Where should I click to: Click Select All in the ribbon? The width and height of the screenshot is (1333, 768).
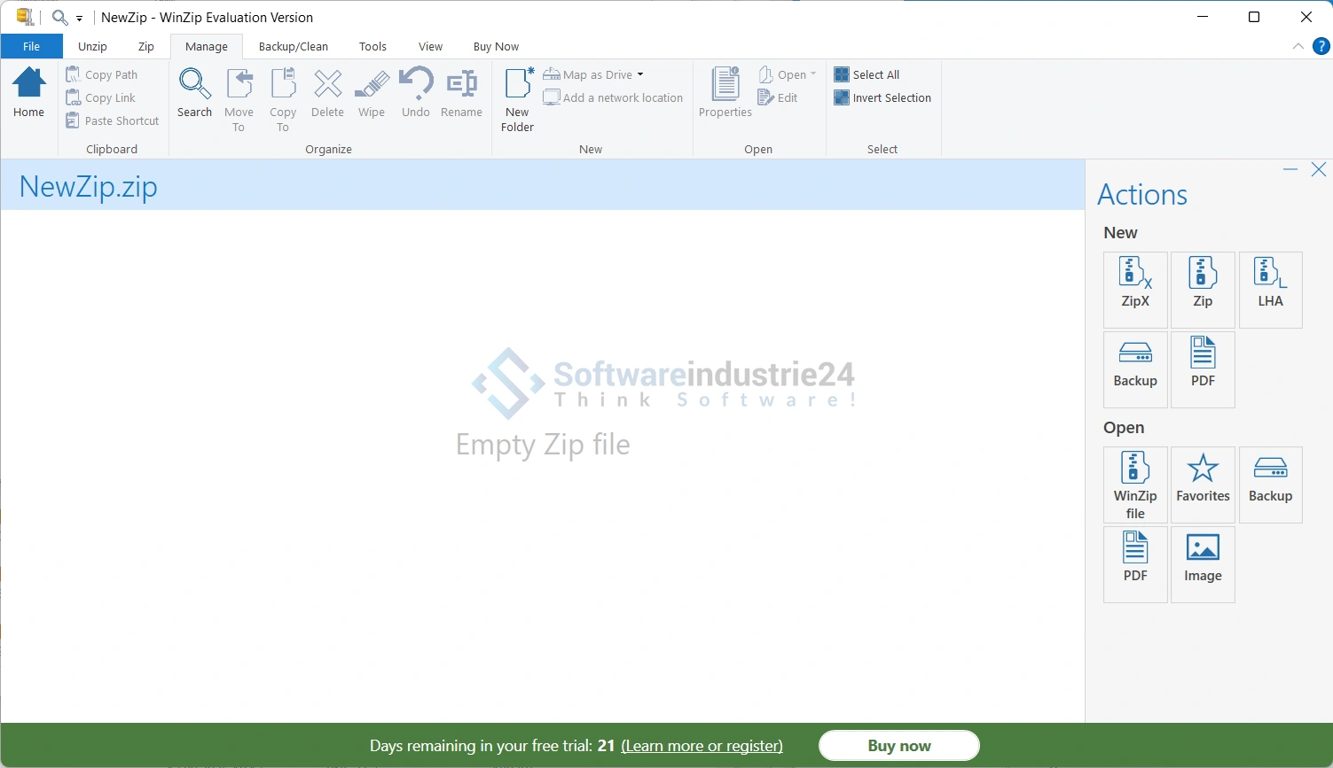click(867, 75)
